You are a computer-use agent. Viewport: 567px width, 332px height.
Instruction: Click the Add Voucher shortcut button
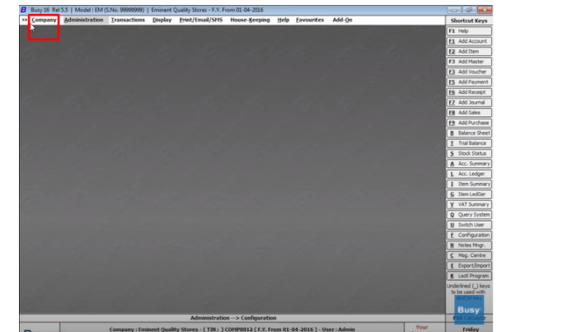pyautogui.click(x=469, y=72)
